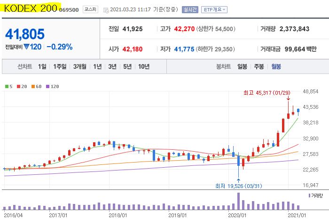This screenshot has height=220, width=329.
Task: Click orange 60-period moving average legend swatch
Action: coord(33,86)
